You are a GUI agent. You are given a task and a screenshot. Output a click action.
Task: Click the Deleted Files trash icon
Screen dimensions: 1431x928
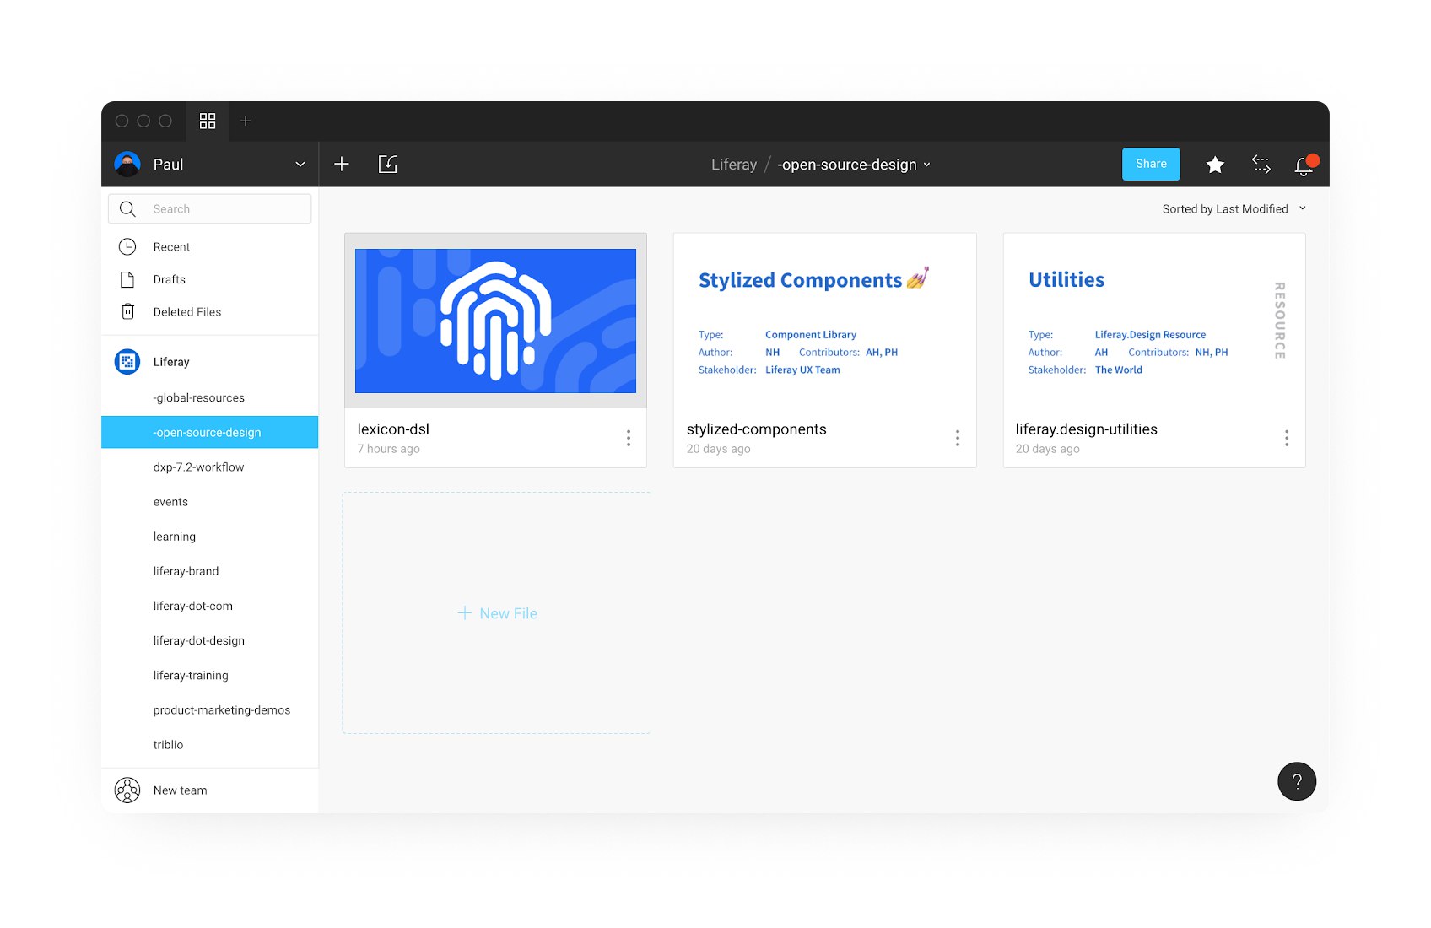tap(127, 311)
